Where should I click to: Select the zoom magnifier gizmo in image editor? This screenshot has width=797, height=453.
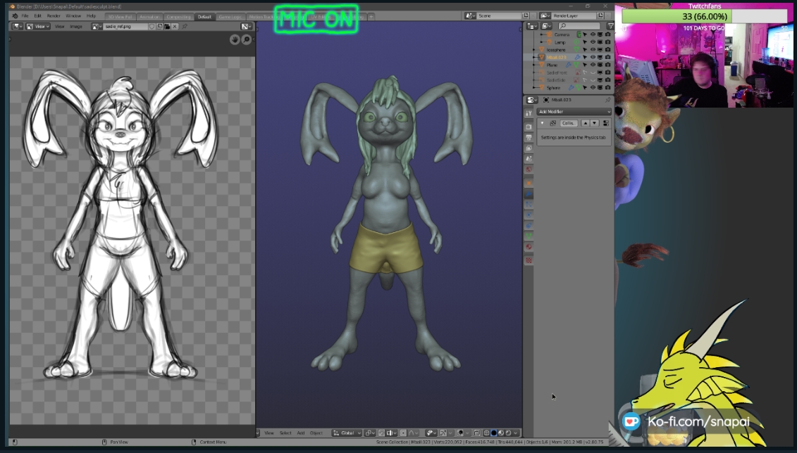(x=247, y=39)
